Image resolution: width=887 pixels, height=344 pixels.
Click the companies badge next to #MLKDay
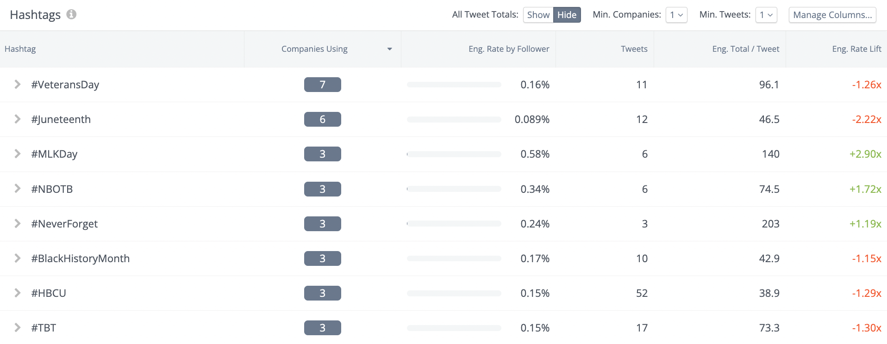pyautogui.click(x=322, y=154)
